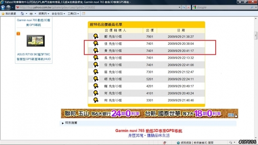
Task: Click the Google search box
Action: click(223, 7)
